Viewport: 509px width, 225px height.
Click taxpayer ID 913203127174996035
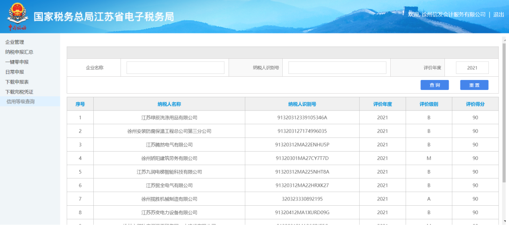[x=302, y=131]
